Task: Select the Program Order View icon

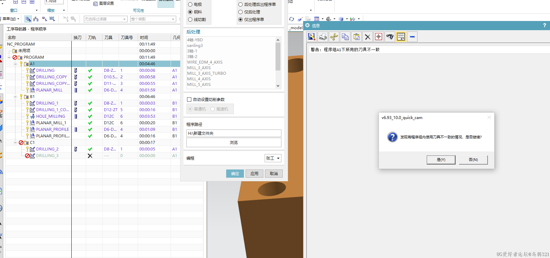Action: 28,19
